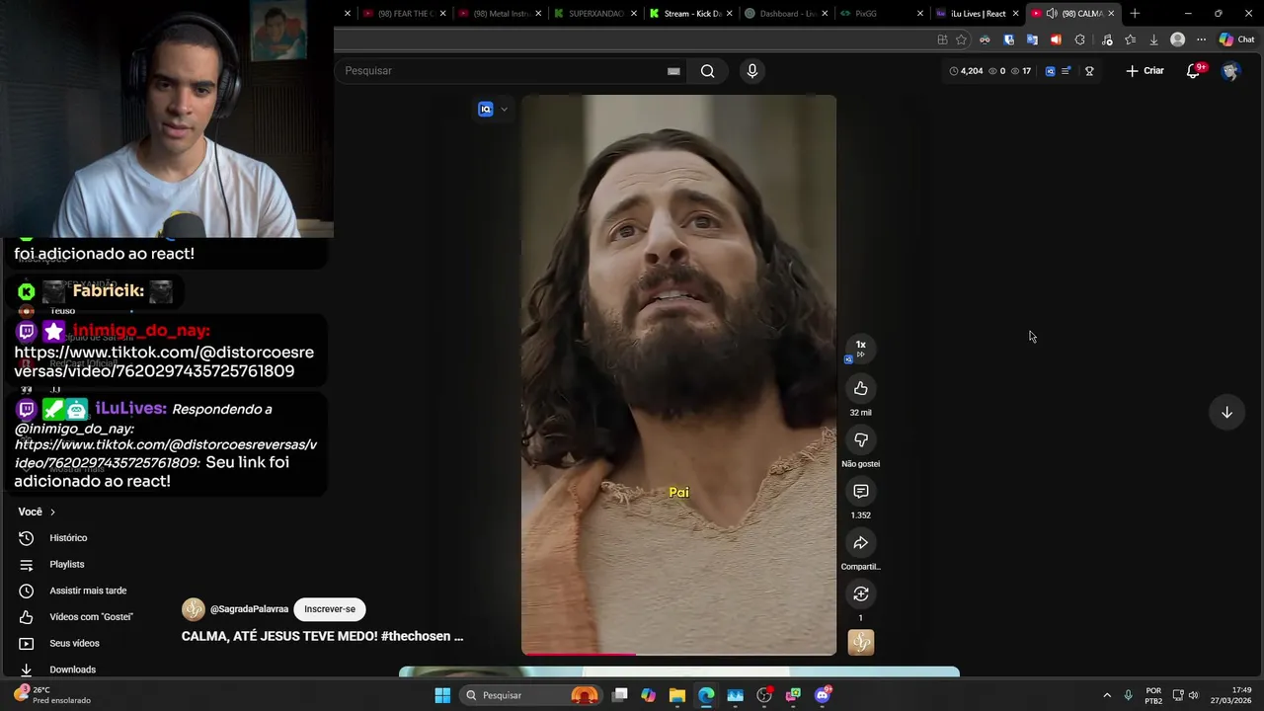Image resolution: width=1264 pixels, height=711 pixels.
Task: Open Downloads in the sidebar
Action: point(72,670)
